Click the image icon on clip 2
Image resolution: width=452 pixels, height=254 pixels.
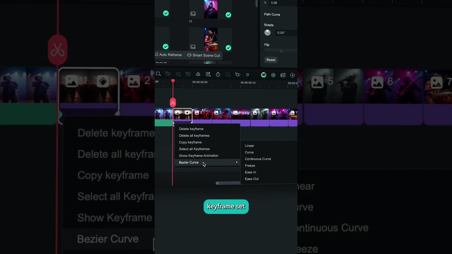point(197,113)
